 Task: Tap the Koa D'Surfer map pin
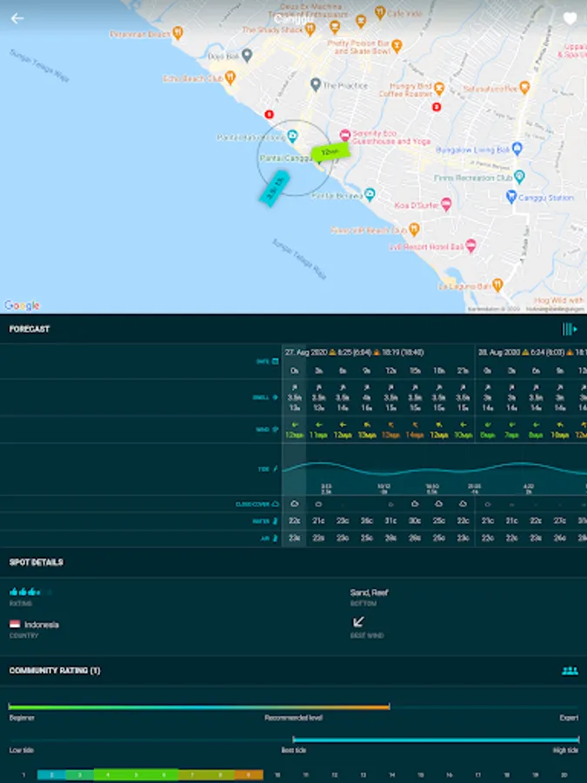pos(446,204)
